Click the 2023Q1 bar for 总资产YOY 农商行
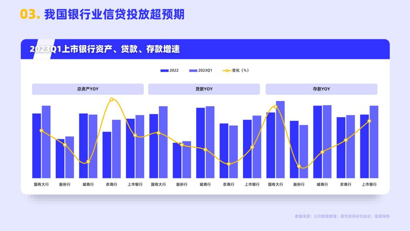Screen dimensions: 410x231 [x=117, y=149]
